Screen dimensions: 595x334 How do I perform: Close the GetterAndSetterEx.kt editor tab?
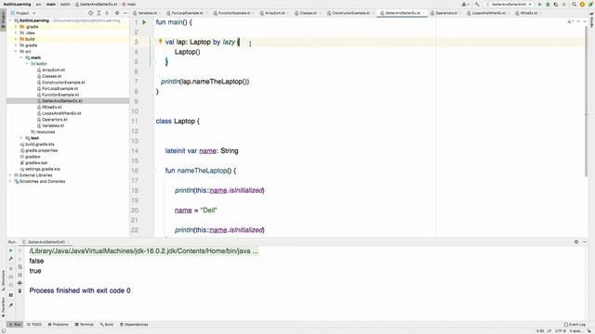tap(424, 13)
